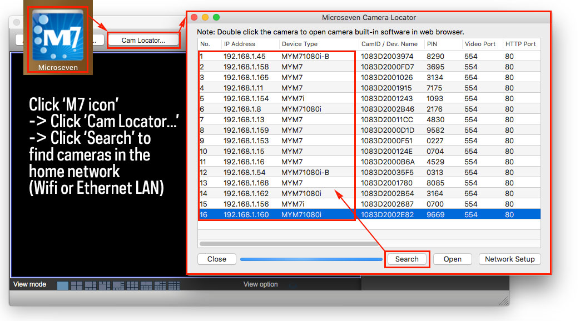The image size is (580, 321).
Task: Click PIN value 0313
Action: [x=435, y=173]
